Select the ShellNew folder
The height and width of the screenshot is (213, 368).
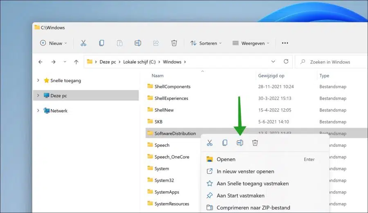[x=164, y=110]
